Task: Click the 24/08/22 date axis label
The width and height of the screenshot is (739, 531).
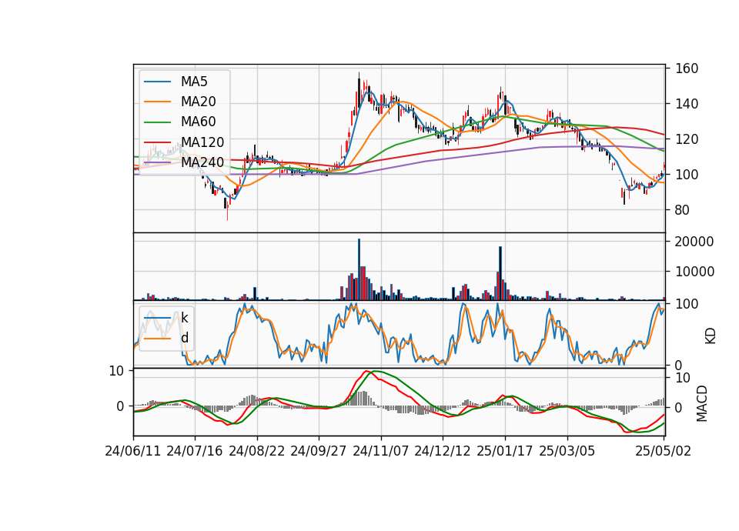Action: coord(257,451)
